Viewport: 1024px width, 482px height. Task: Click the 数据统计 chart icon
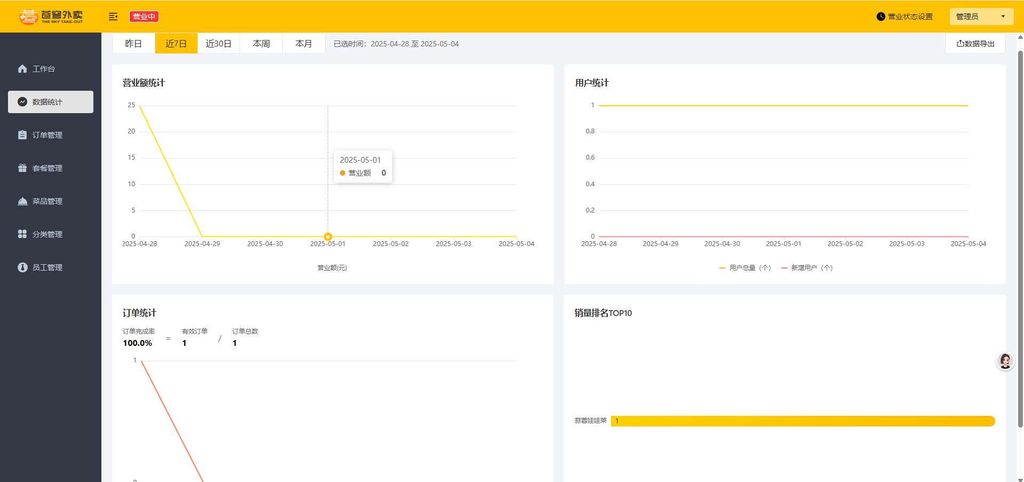coord(22,102)
